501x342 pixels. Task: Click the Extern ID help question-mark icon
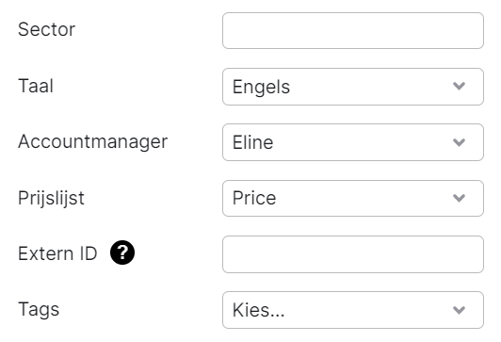click(122, 252)
